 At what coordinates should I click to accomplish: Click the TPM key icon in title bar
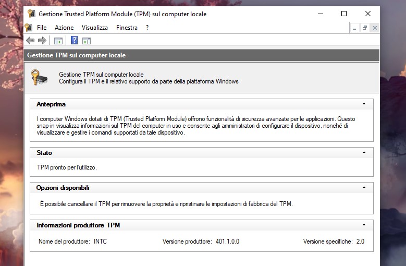[x=32, y=14]
